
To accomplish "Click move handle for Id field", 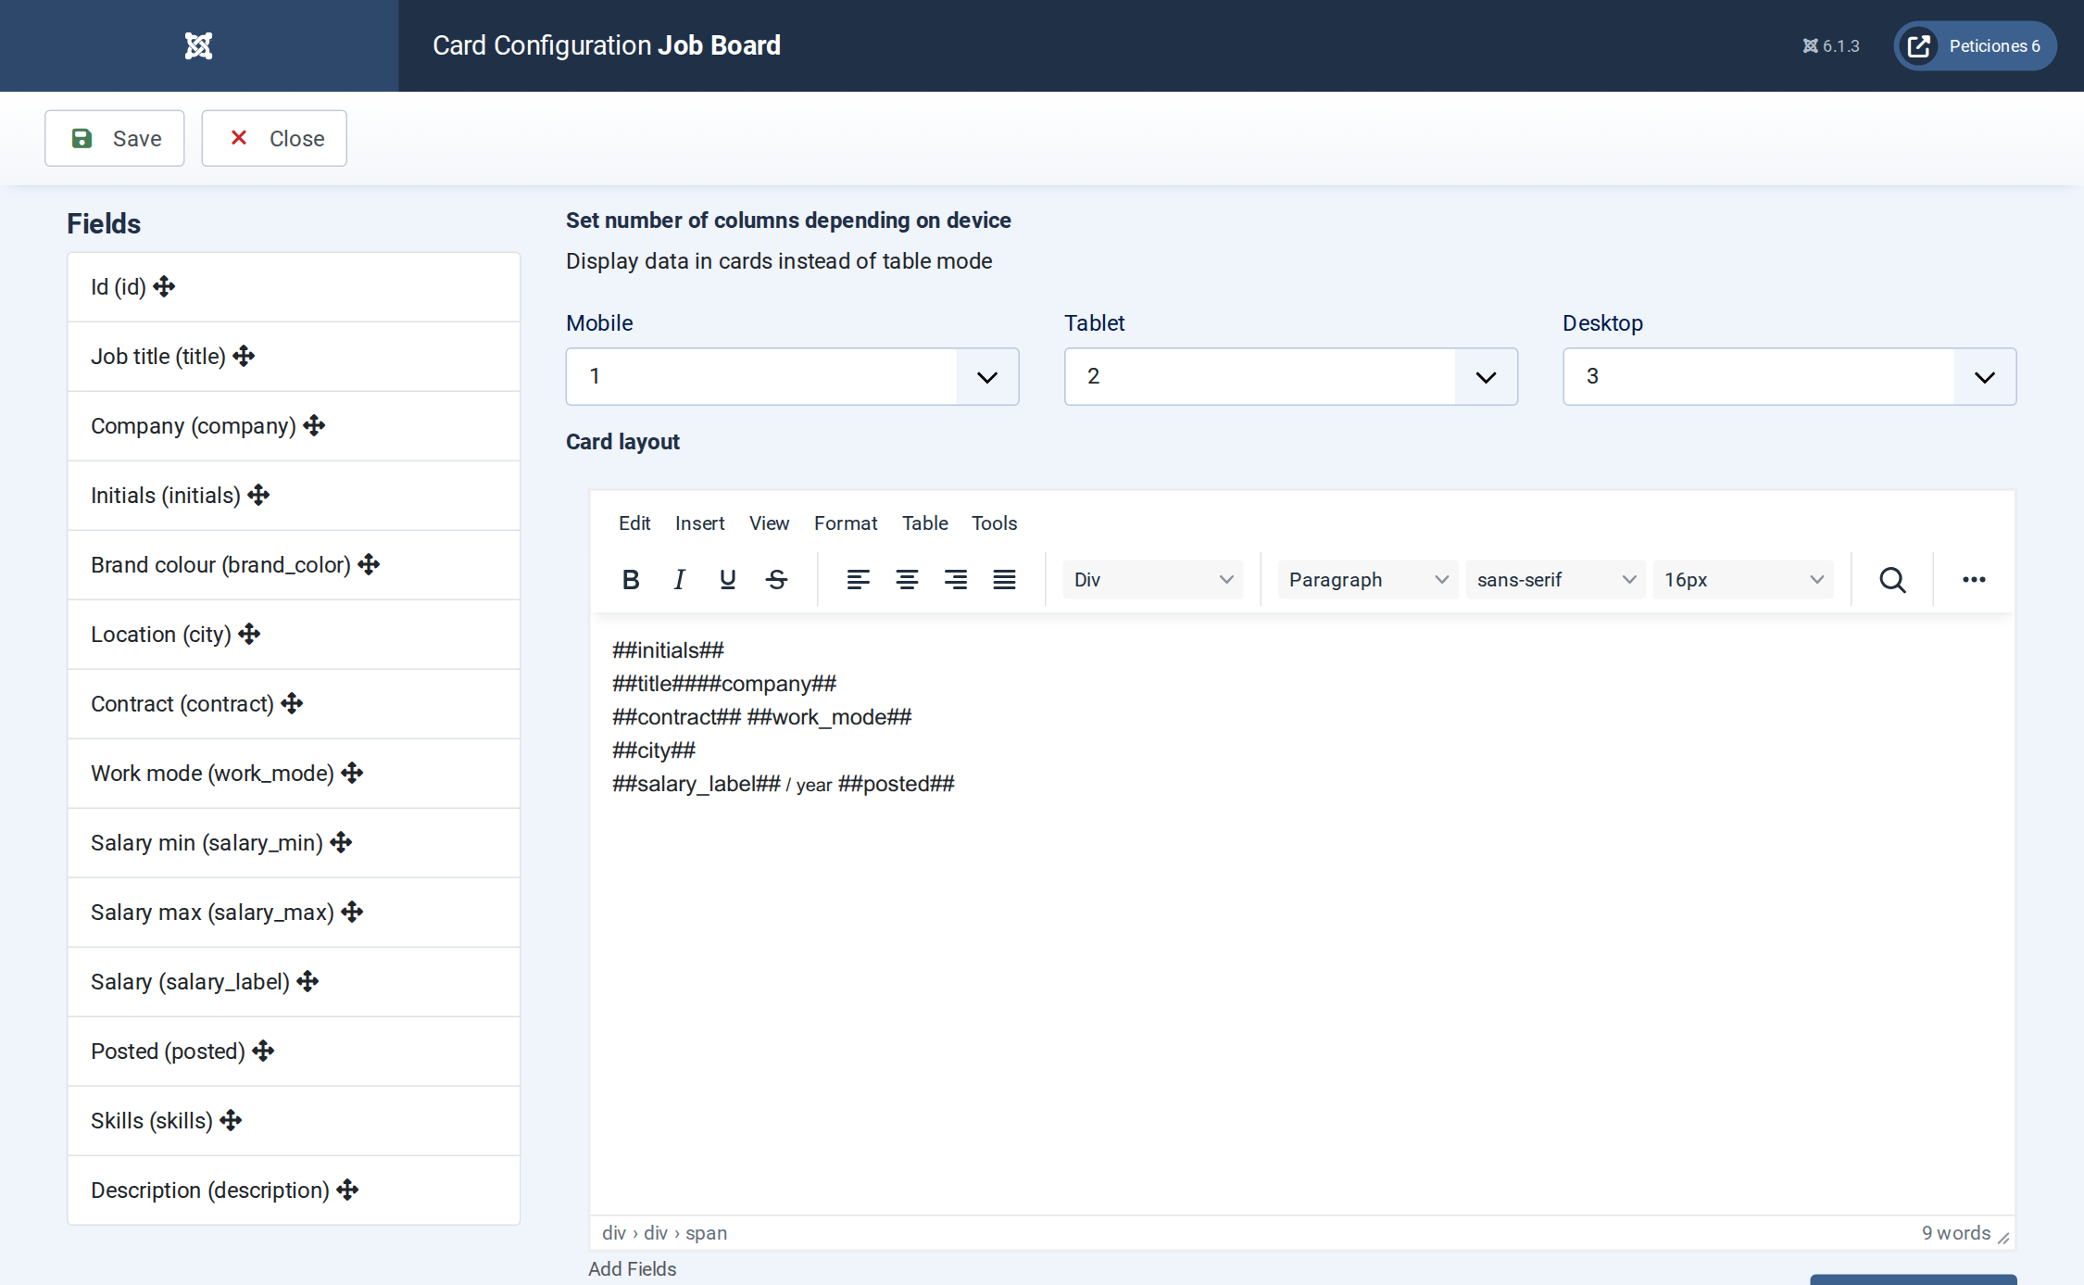I will (x=164, y=287).
